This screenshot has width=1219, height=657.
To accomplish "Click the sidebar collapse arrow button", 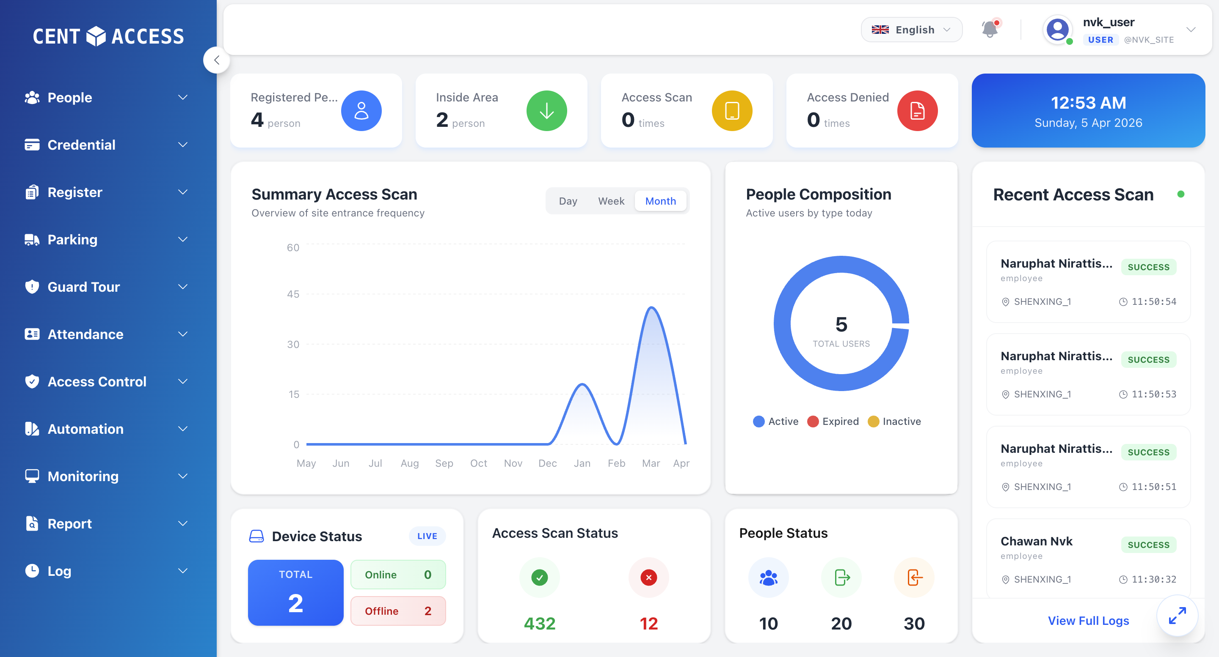I will point(216,60).
